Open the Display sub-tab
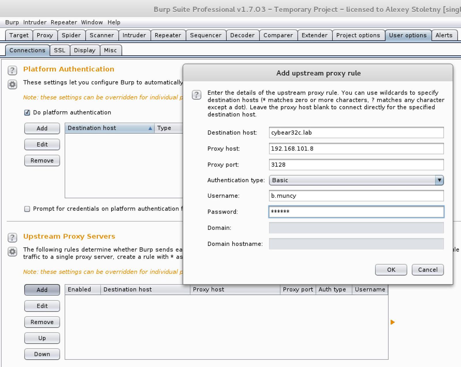Screen dimensions: 461x367 click(85, 50)
